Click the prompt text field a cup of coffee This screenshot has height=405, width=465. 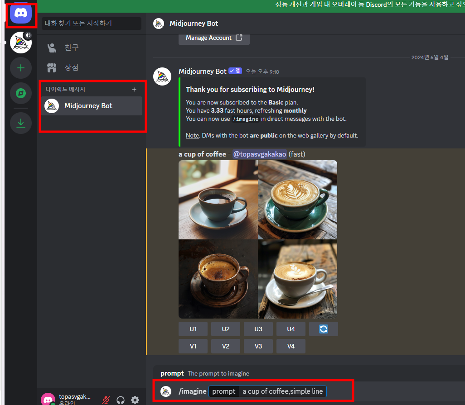click(x=282, y=391)
